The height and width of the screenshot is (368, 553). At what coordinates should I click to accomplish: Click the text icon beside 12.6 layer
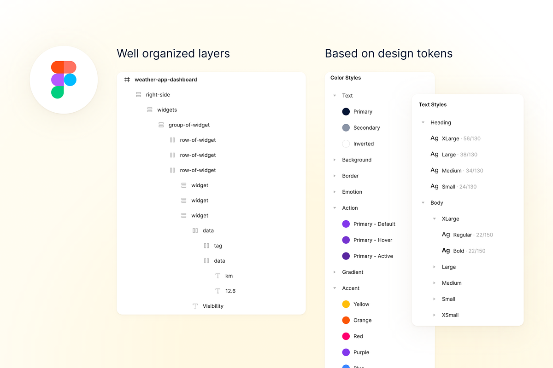click(x=218, y=291)
